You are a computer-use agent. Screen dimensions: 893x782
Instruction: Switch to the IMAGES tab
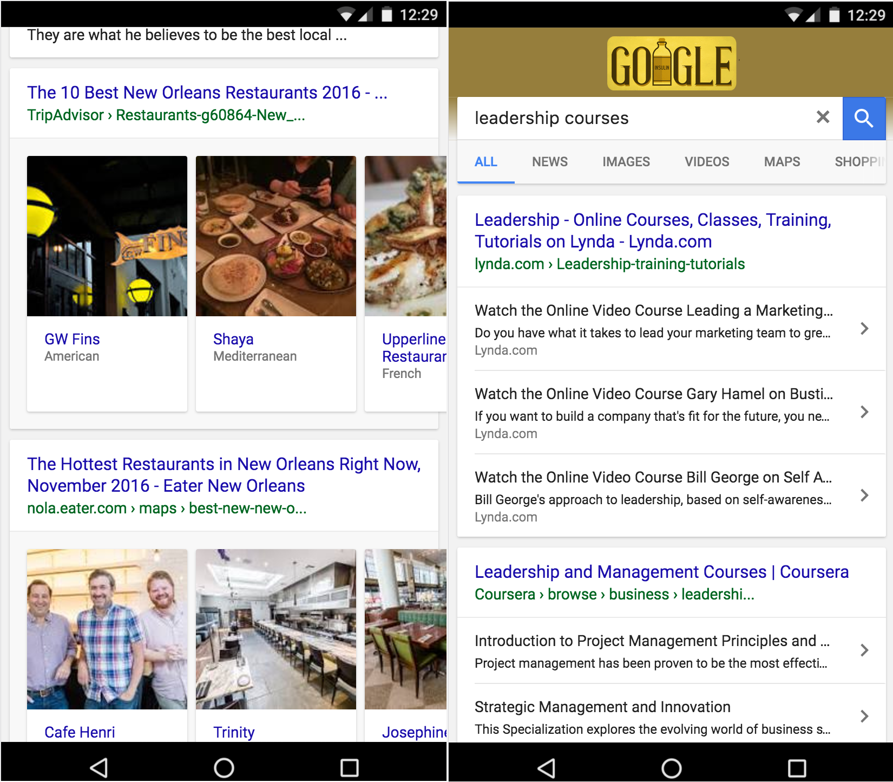pyautogui.click(x=626, y=162)
